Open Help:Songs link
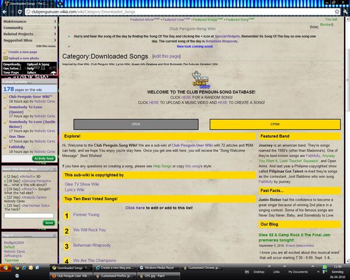The height and width of the screenshot is (280, 350). pos(162,166)
